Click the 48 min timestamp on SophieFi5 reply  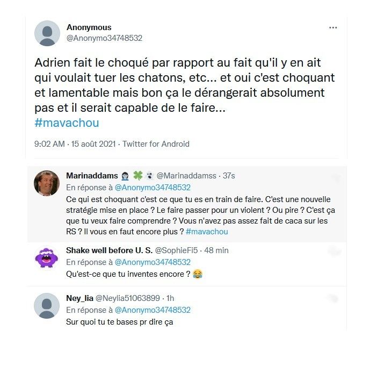[x=216, y=250]
